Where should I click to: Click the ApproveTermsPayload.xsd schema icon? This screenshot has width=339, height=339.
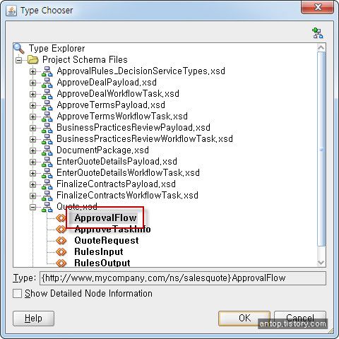click(47, 105)
